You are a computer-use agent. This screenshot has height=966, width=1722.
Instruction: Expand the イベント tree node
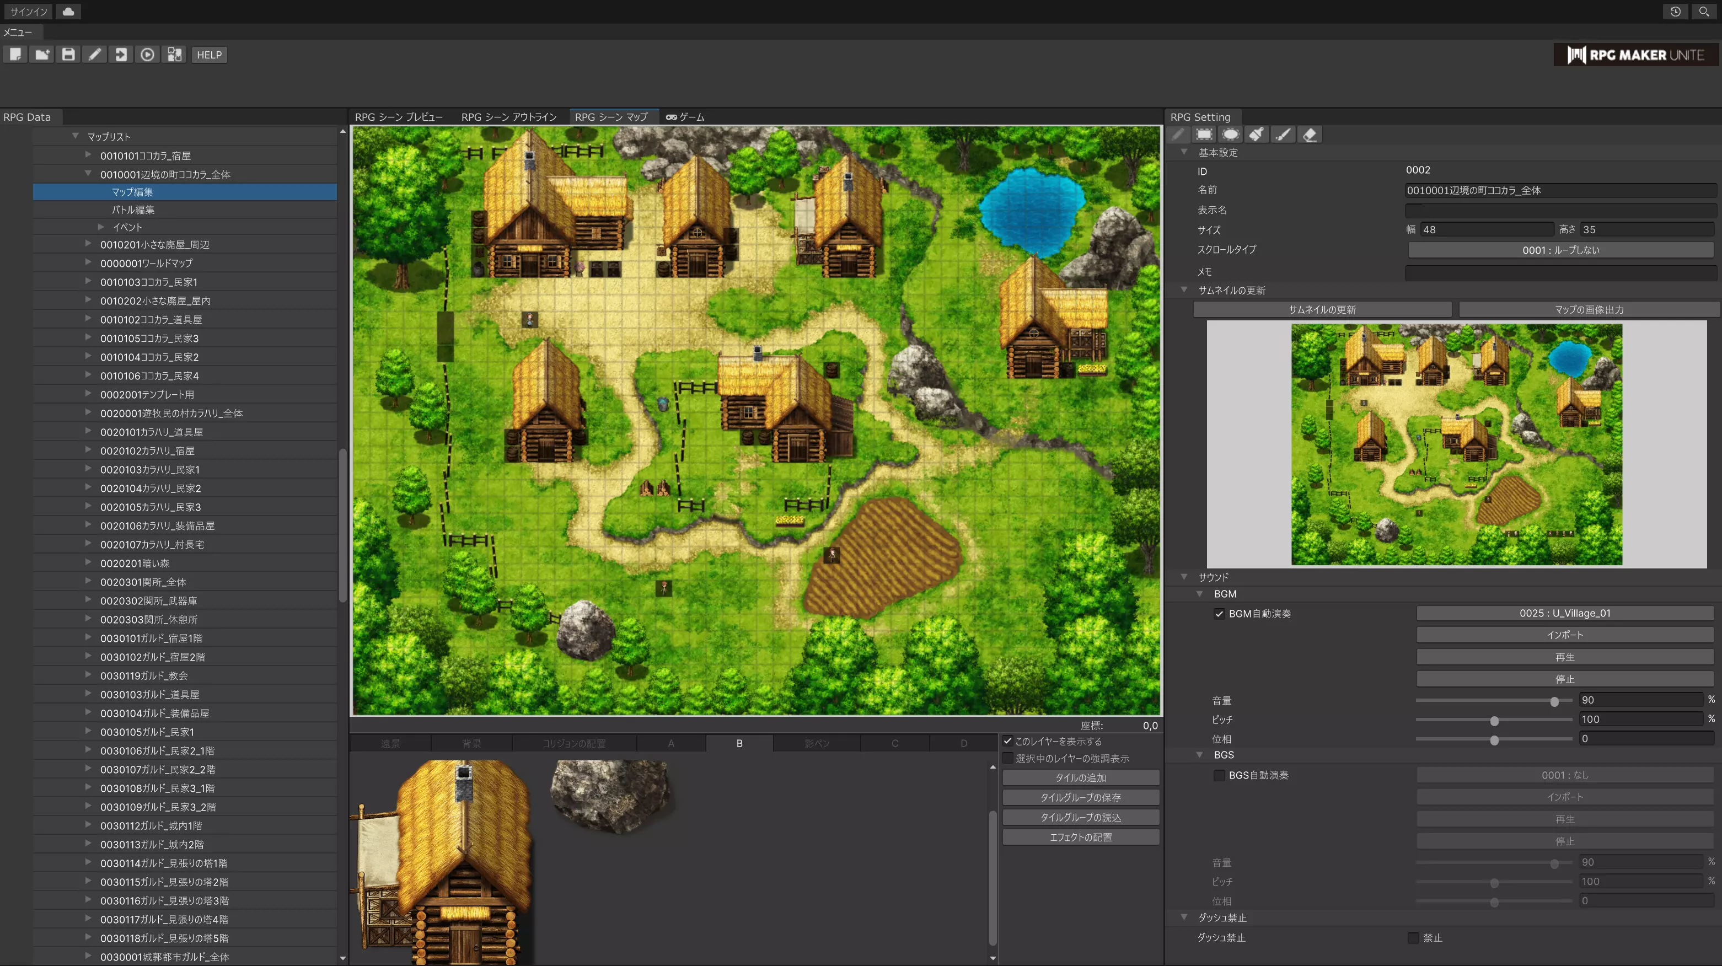pyautogui.click(x=101, y=227)
